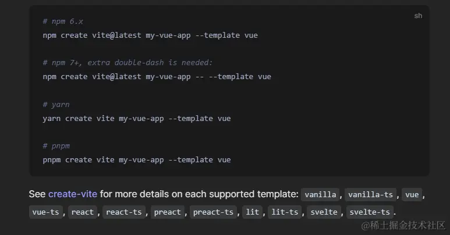
Task: Click the preact template tag
Action: coord(168,212)
